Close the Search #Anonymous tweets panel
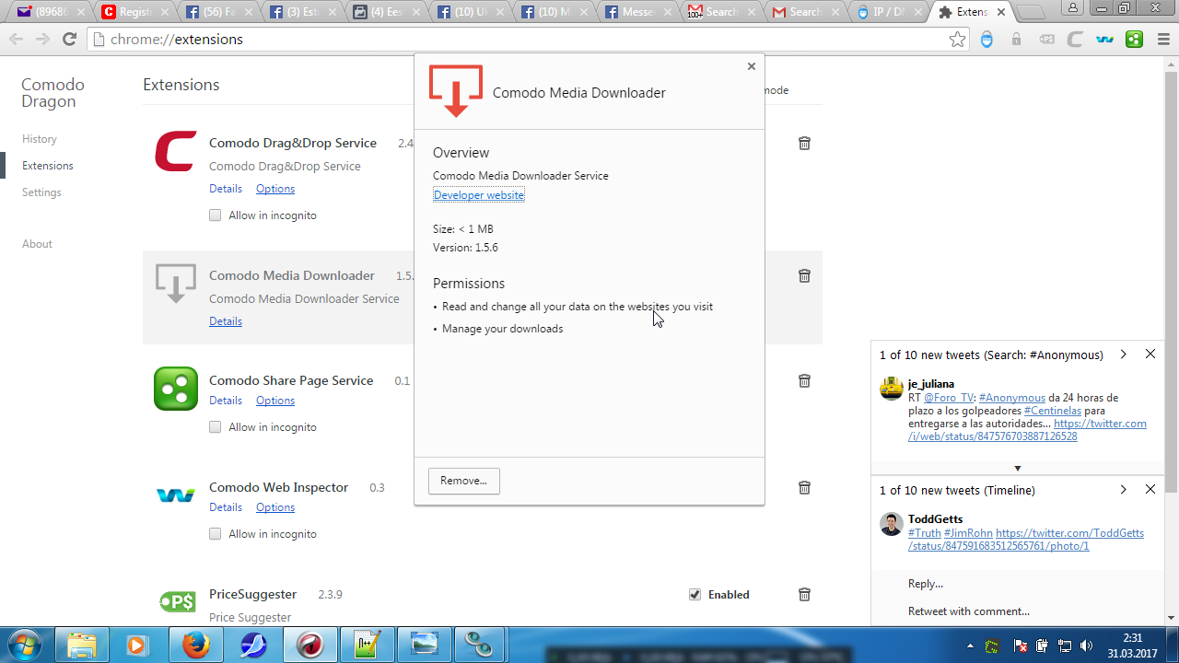This screenshot has height=663, width=1179. (1150, 355)
